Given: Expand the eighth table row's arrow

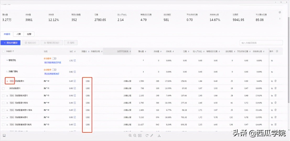Looking at the screenshot, I should (x=7, y=117).
